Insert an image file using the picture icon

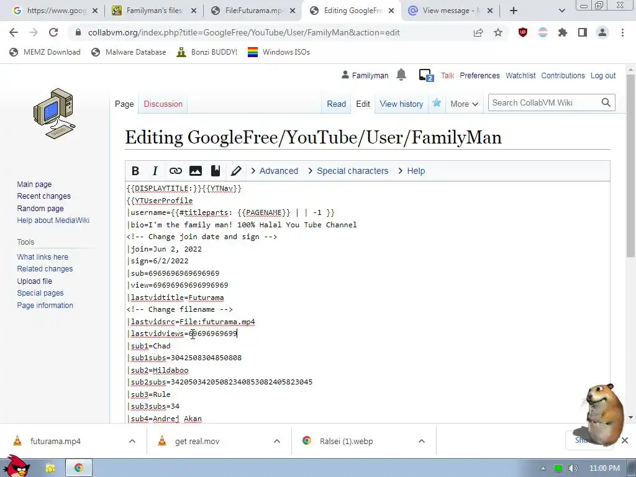coord(196,171)
